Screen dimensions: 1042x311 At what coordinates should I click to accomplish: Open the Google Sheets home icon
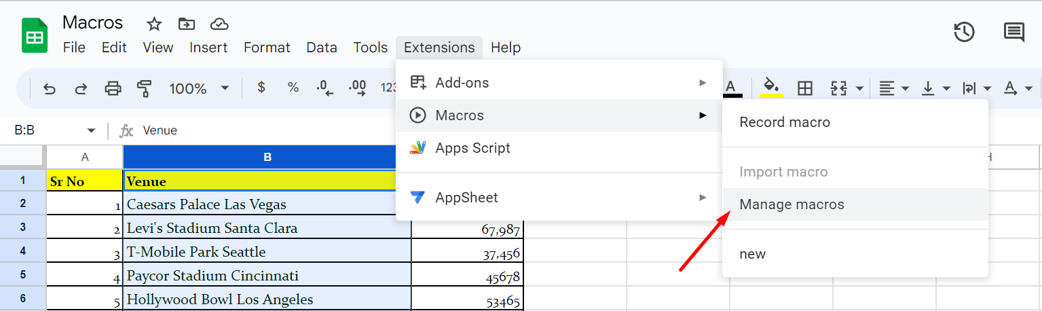pos(35,35)
